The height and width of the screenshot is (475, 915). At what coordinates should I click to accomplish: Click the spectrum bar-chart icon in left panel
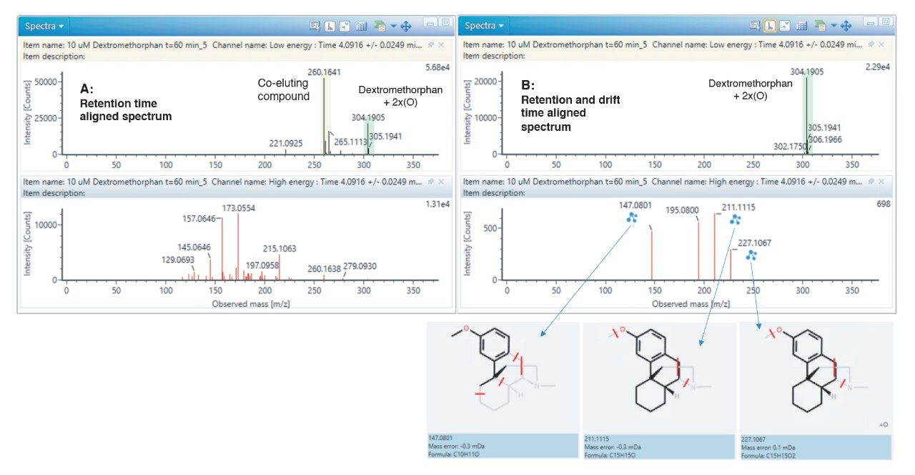point(330,26)
